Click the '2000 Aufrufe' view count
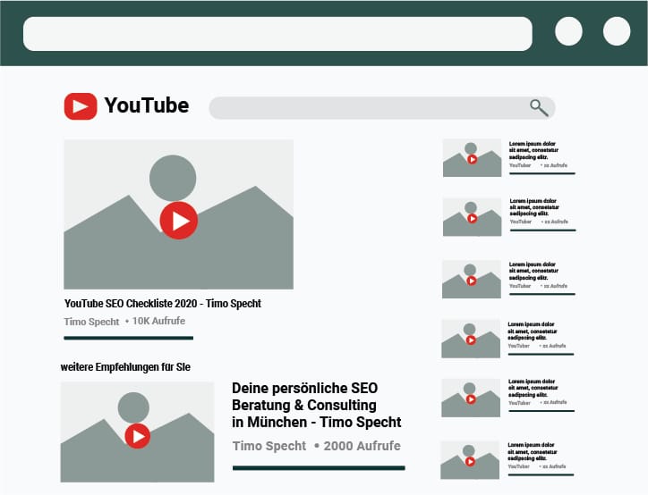 [x=362, y=446]
